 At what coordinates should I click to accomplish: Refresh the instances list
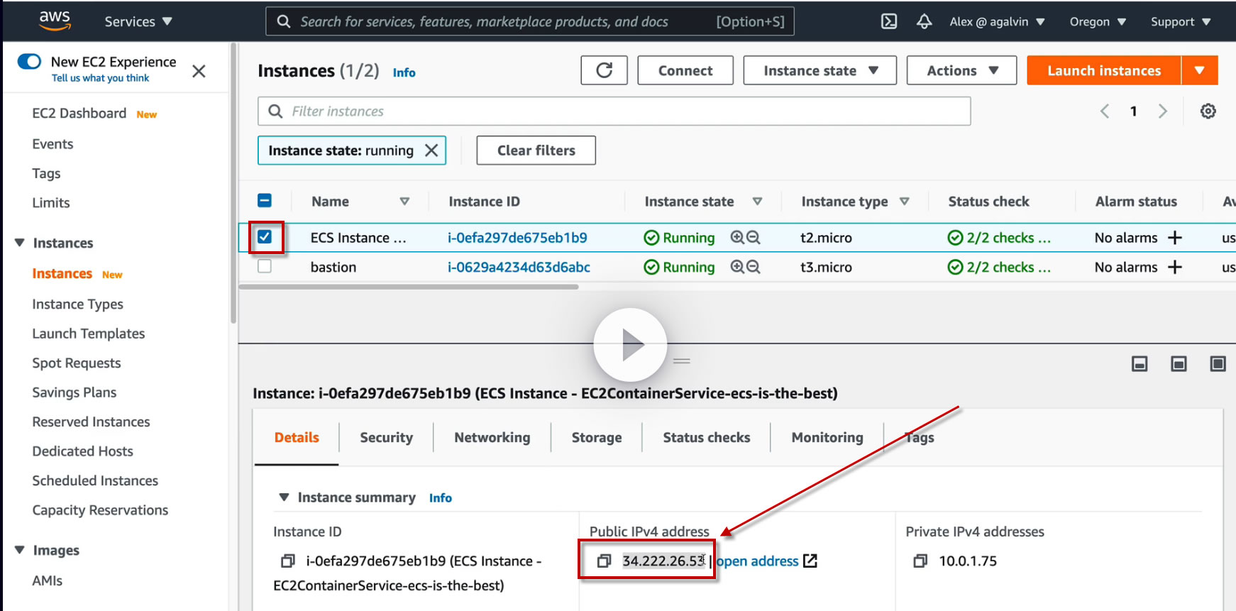click(604, 70)
